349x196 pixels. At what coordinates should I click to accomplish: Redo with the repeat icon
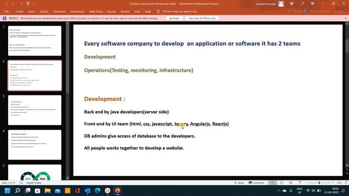point(21,4)
